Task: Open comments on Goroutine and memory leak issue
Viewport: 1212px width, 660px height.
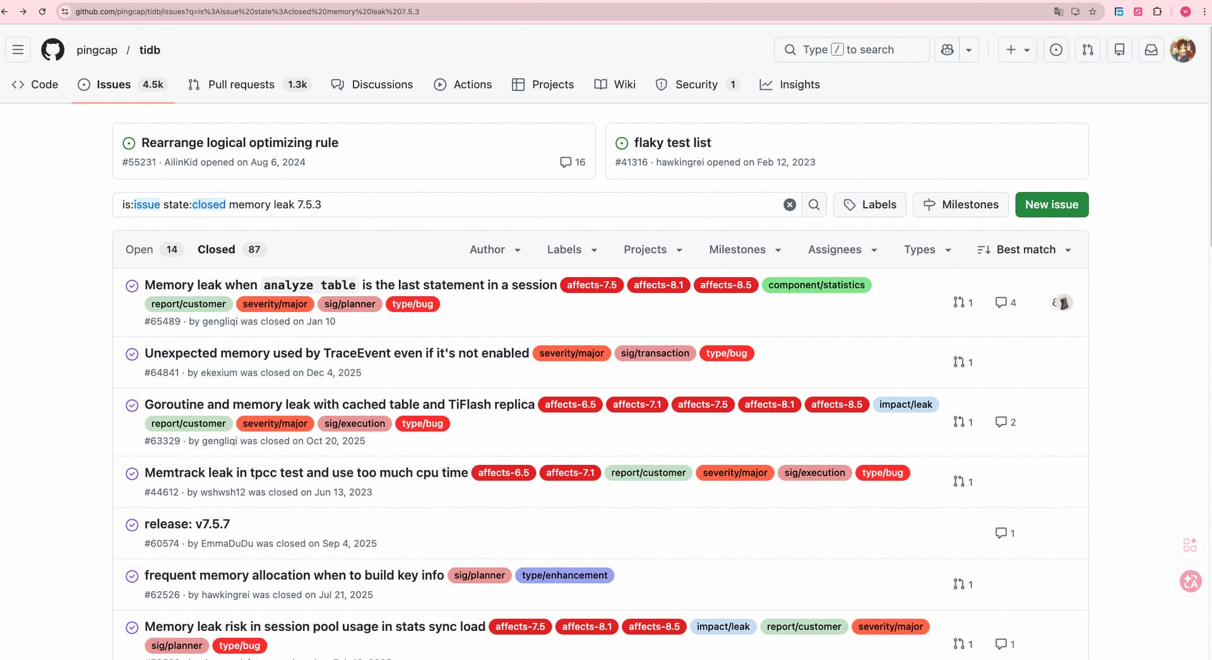Action: [1006, 422]
